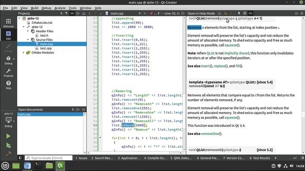Screen dimensions: 305x171
Task: Follow the squeeze() link under QList::remove
Action: click(231, 45)
